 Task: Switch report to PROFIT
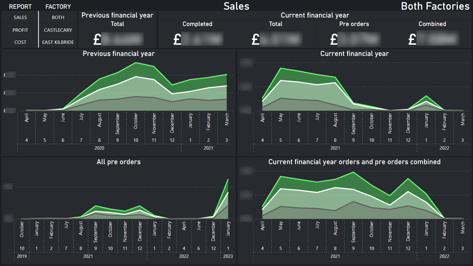click(20, 30)
